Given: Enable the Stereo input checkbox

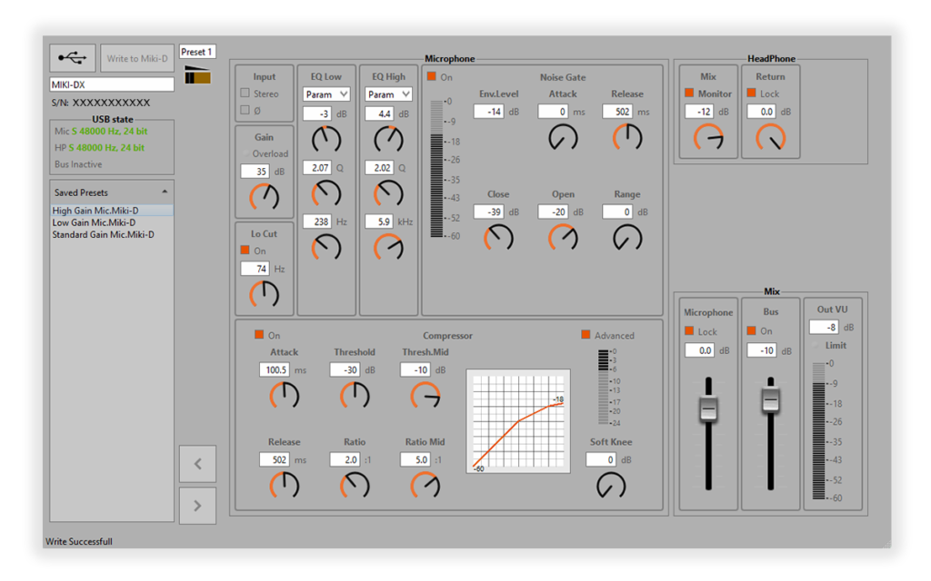Looking at the screenshot, I should [245, 94].
